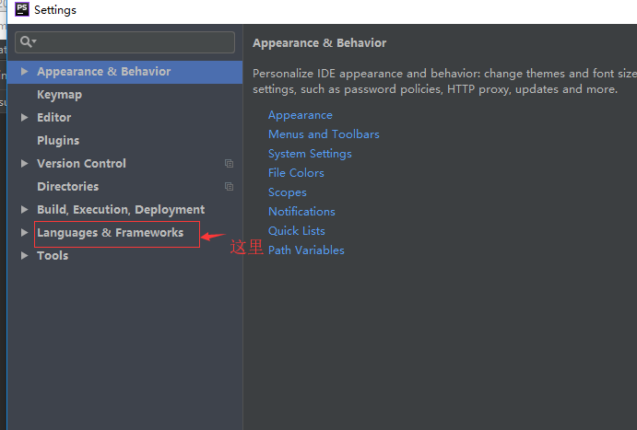The height and width of the screenshot is (430, 637).
Task: Click project-level icon beside Version Control
Action: [230, 164]
